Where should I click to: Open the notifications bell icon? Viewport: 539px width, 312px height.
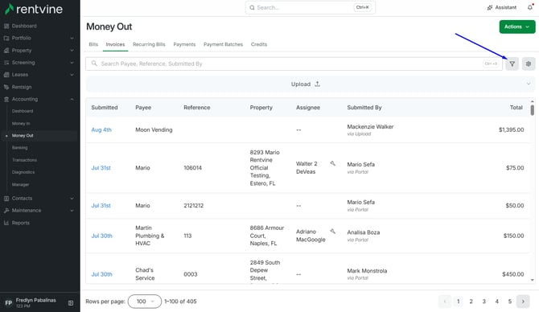(530, 7)
